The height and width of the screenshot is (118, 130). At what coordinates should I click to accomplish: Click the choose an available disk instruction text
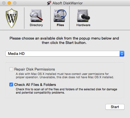coord(64,40)
